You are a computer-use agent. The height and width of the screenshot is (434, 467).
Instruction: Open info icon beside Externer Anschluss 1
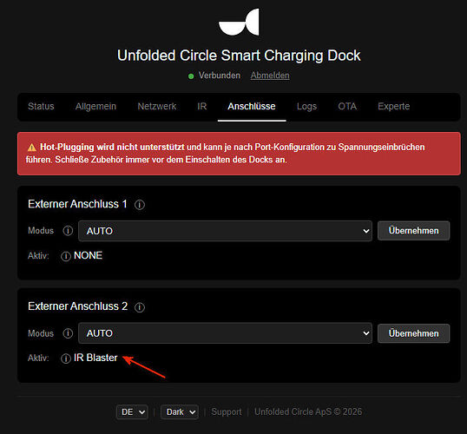[x=140, y=205]
